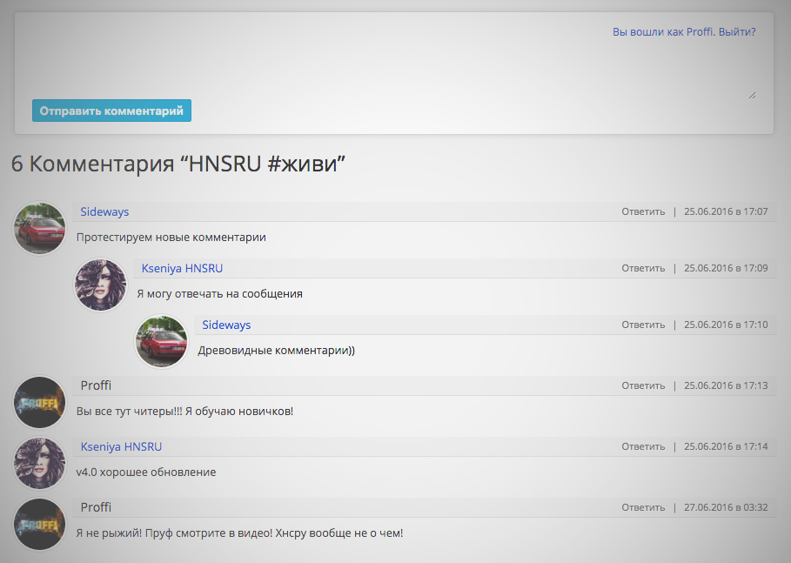791x563 pixels.
Task: Click Sideways avatar beside 'Древовидные комментарии))'
Action: point(162,342)
